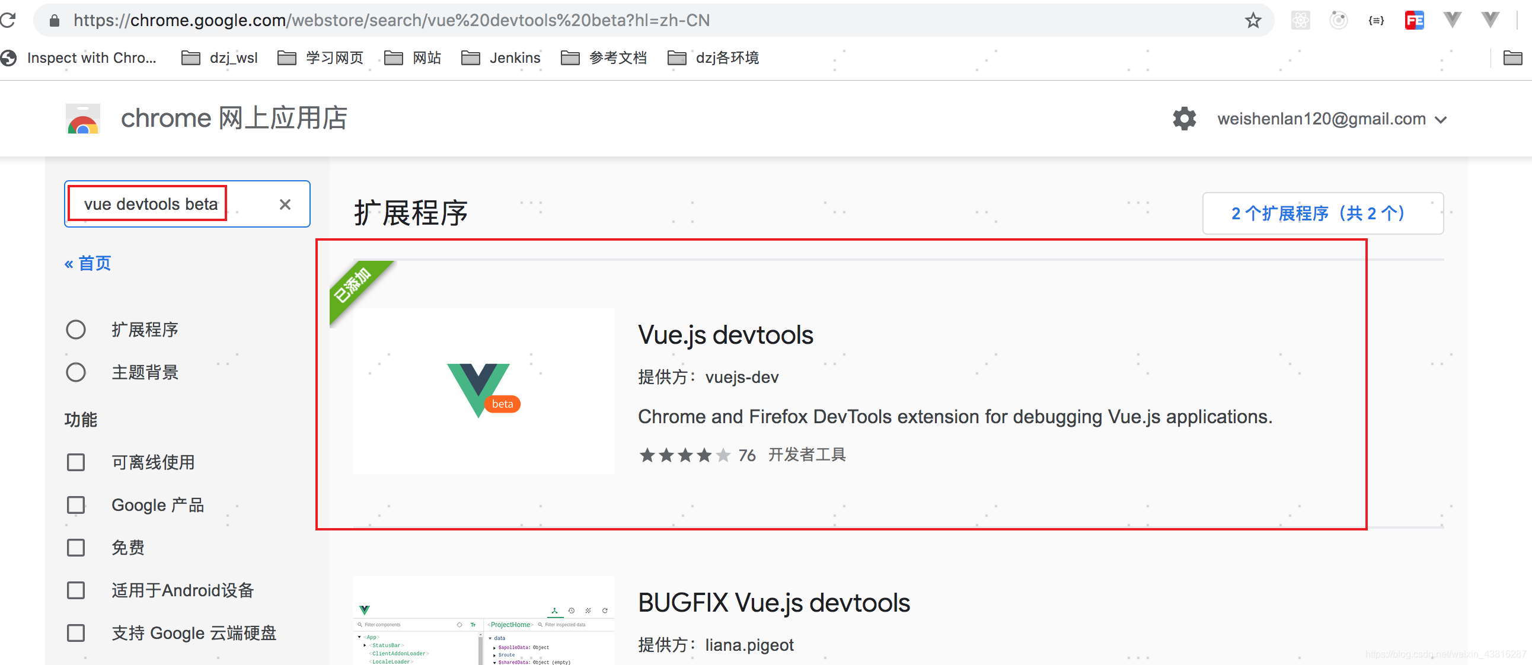Viewport: 1532px width, 665px height.
Task: Click the first Vue devtools toolbar extension
Action: pos(1452,20)
